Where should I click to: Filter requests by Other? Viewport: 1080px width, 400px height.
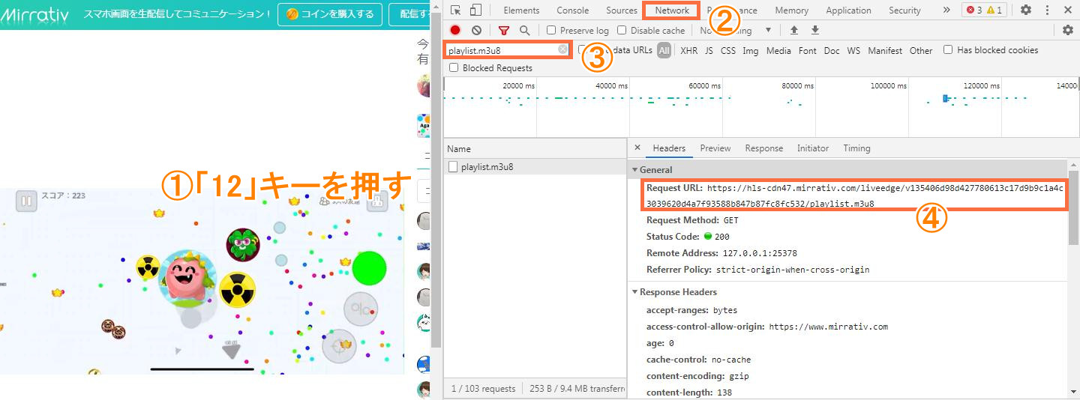[x=921, y=51]
